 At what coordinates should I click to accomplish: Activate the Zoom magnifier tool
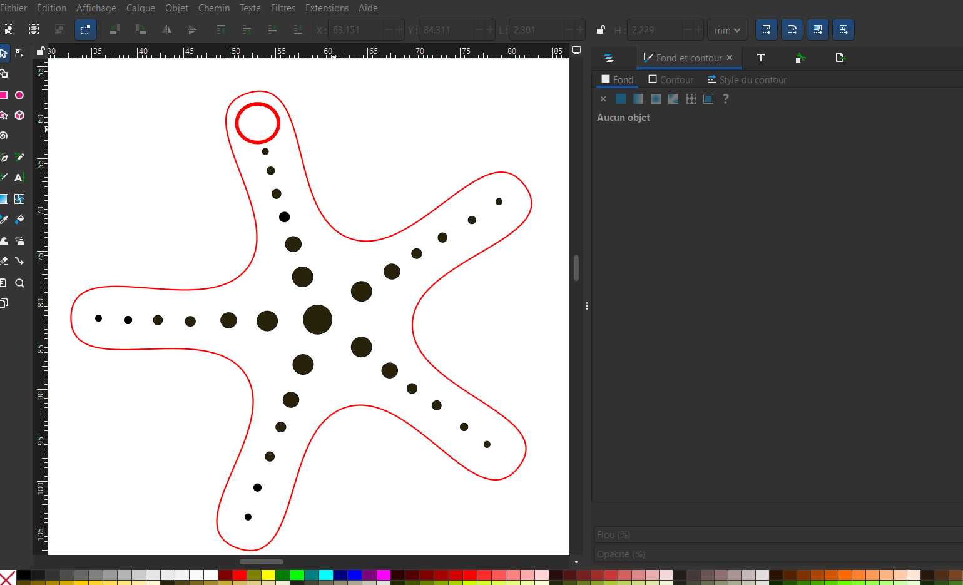click(19, 283)
